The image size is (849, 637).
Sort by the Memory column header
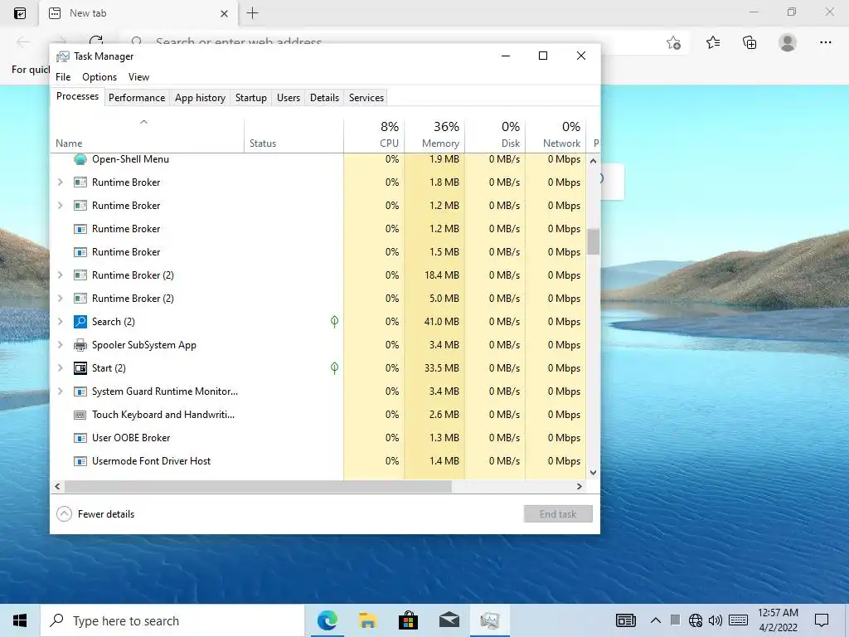click(434, 134)
